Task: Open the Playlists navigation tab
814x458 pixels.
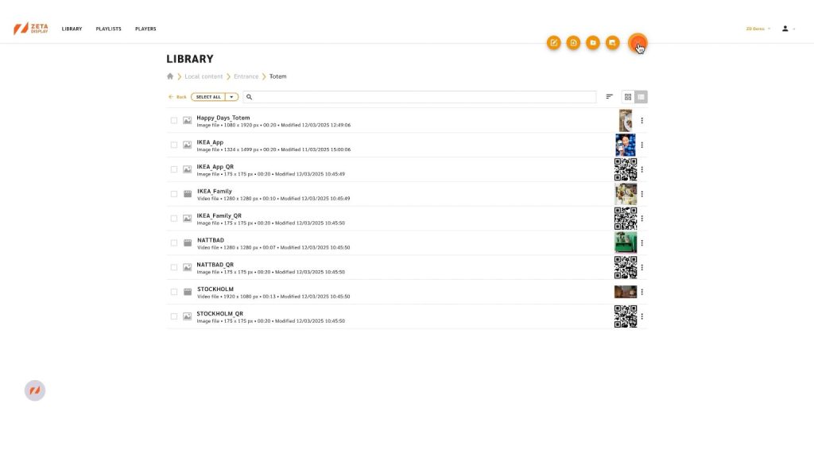Action: (108, 29)
